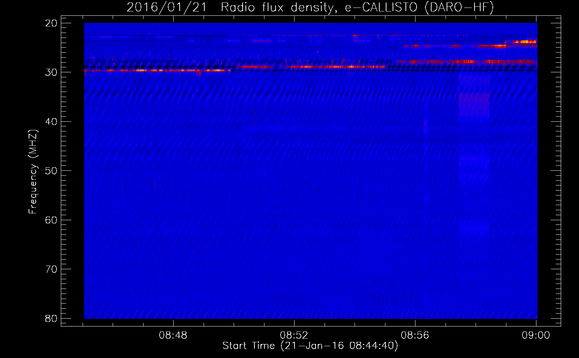
Task: Click the plot title '2016/01/21 Radio flux density'
Action: (310, 7)
